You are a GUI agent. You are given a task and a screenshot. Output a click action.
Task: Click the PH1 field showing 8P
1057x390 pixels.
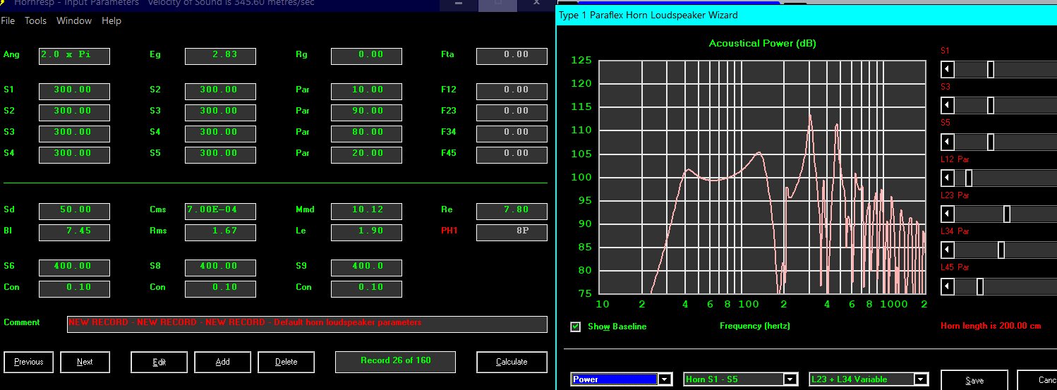point(512,232)
